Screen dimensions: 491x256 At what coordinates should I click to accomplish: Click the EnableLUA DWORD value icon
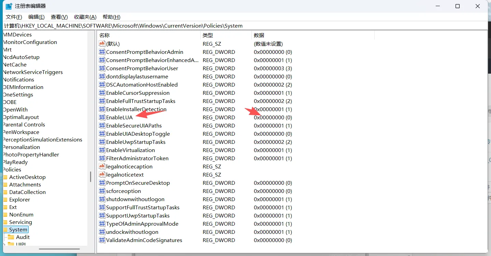click(102, 117)
